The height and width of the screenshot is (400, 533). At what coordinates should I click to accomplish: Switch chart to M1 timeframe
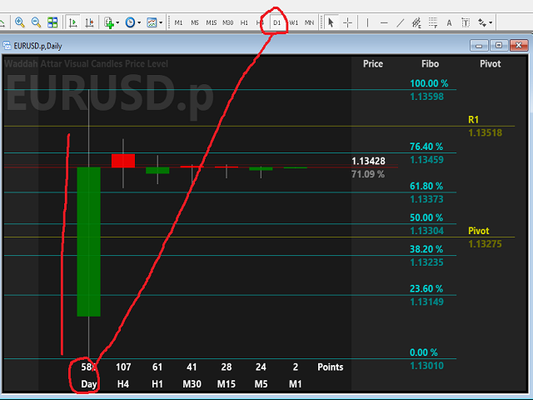178,22
